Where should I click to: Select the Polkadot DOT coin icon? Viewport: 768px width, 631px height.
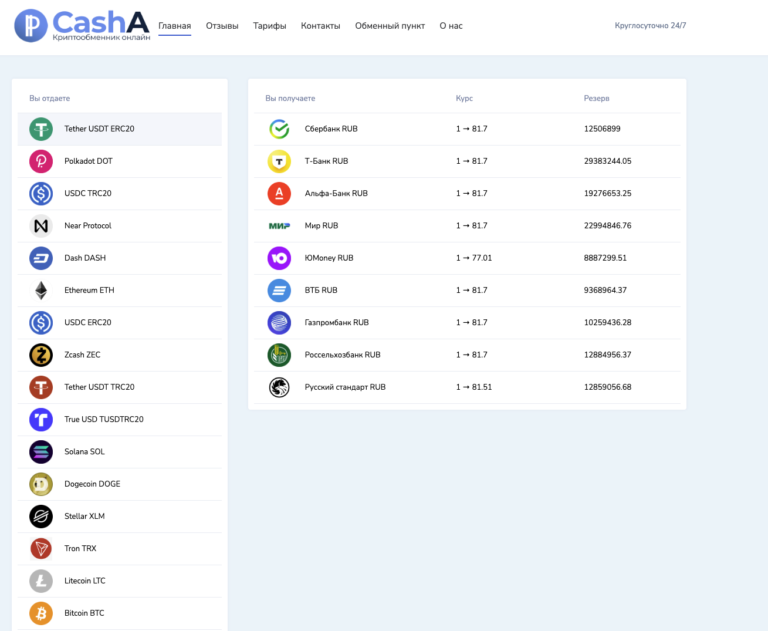[41, 161]
